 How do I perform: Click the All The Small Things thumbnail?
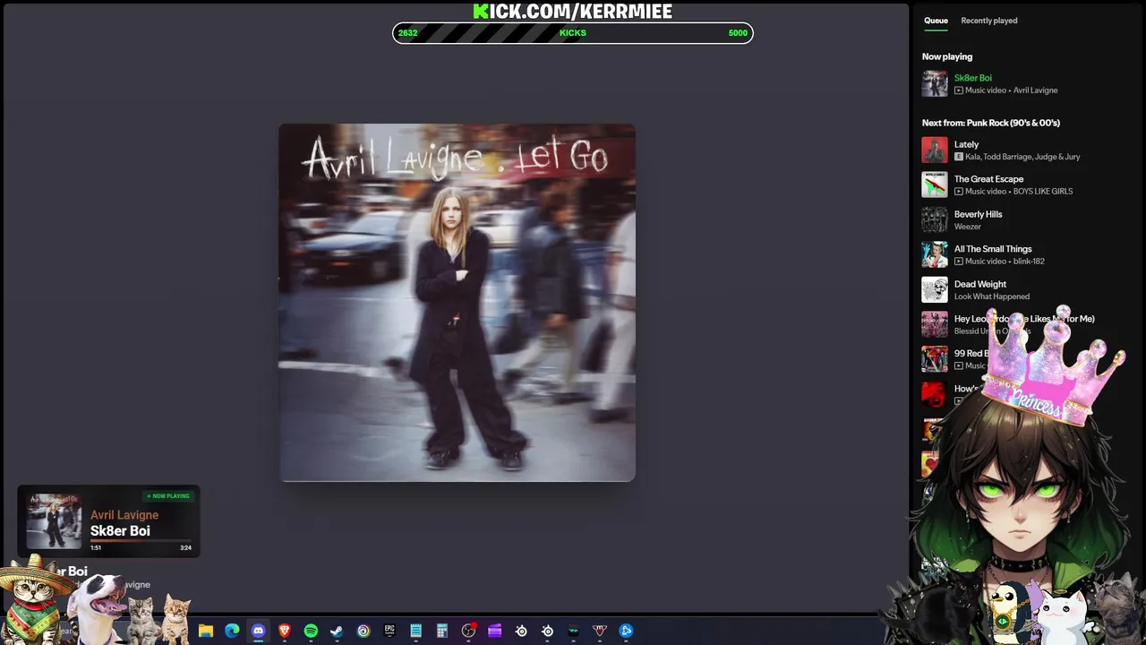[935, 254]
